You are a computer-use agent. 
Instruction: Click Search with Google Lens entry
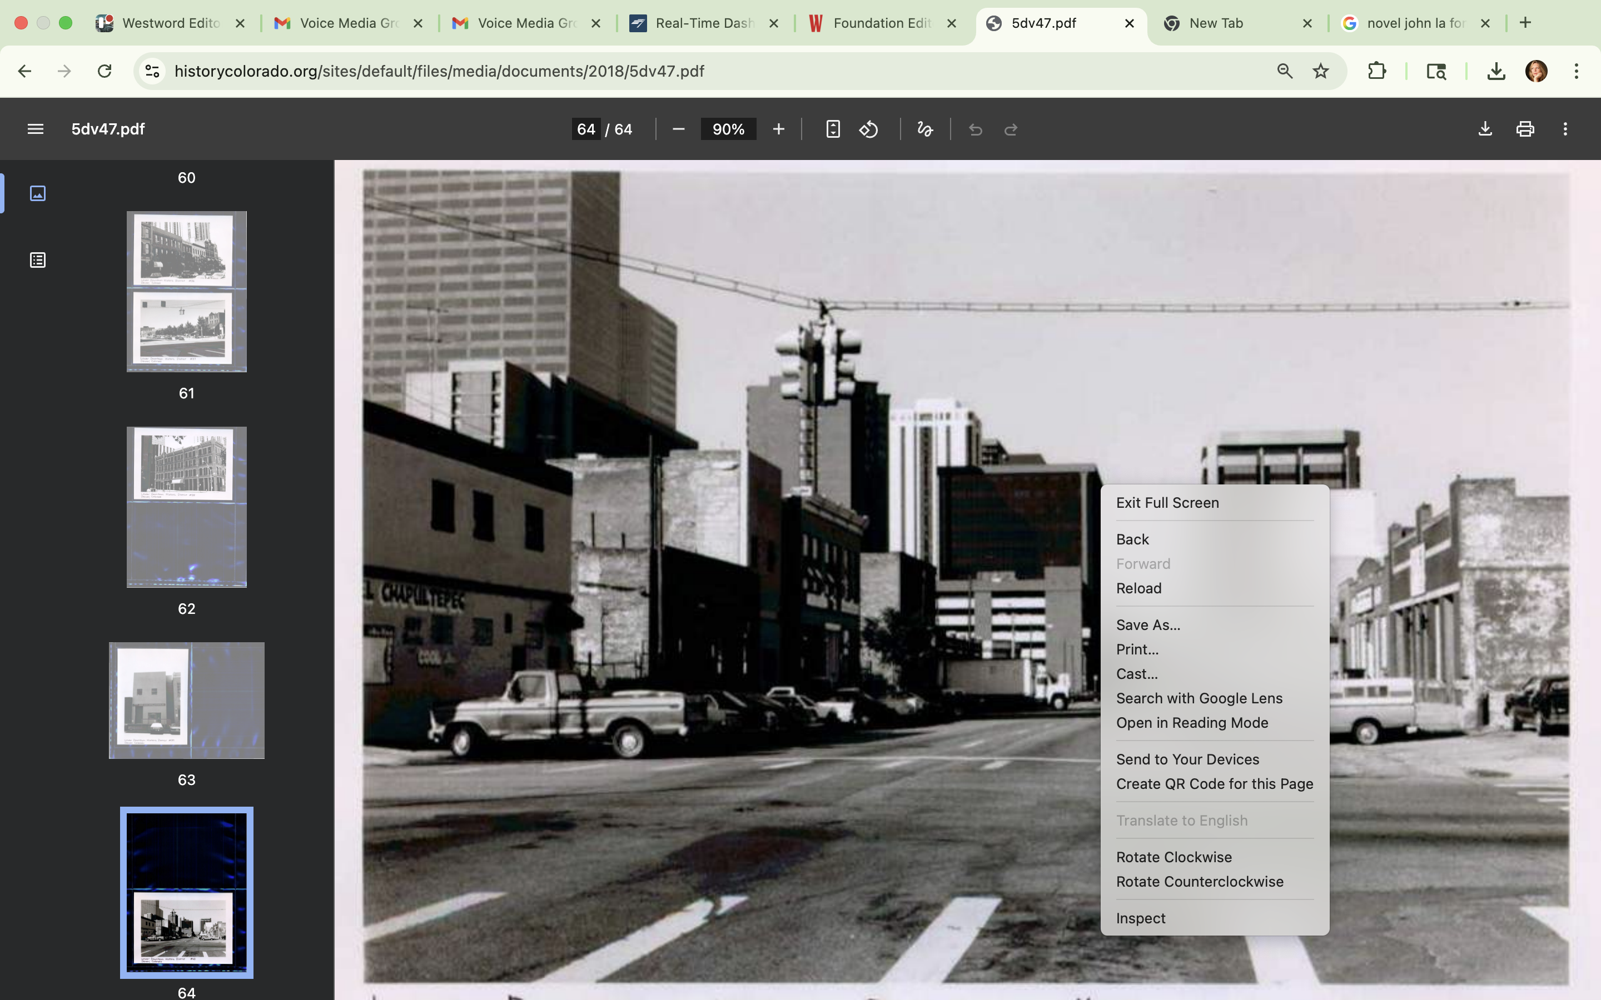point(1199,698)
